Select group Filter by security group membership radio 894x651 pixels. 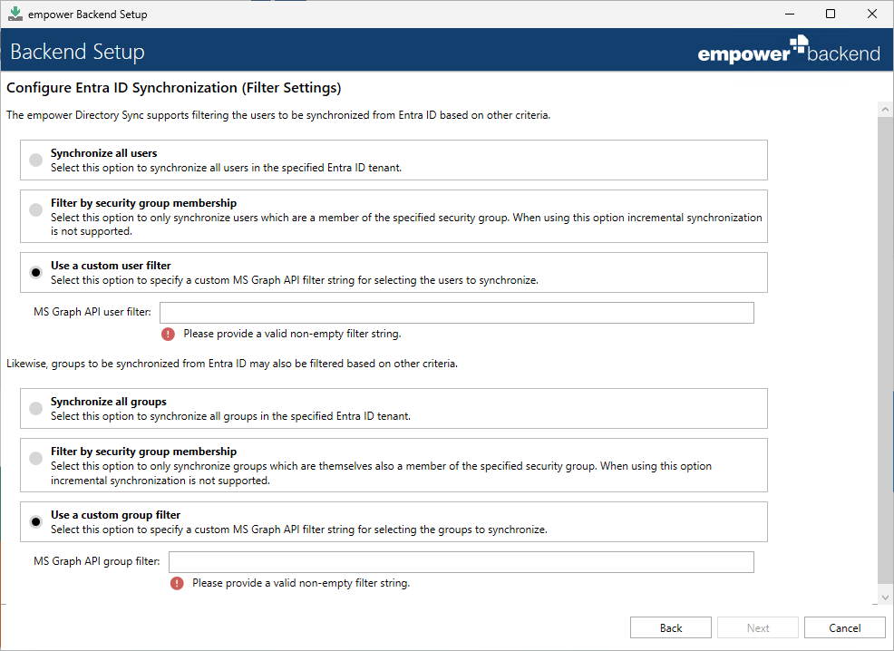point(36,458)
